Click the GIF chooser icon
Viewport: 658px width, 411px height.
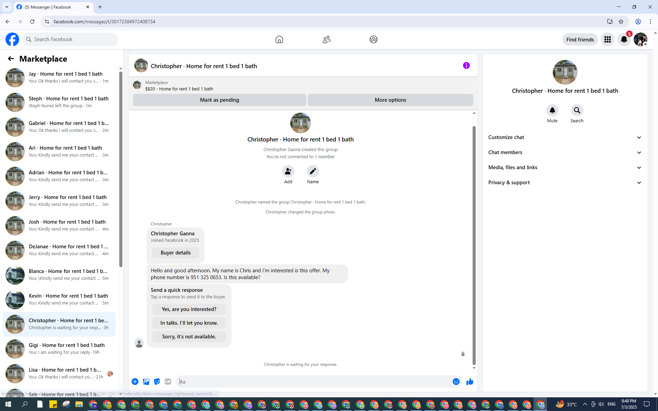point(168,382)
